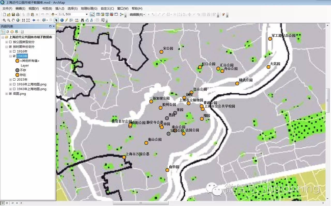The height and width of the screenshot is (206, 331).
Task: Turn on the 2015年 layer checkbox
Action: tap(14, 80)
